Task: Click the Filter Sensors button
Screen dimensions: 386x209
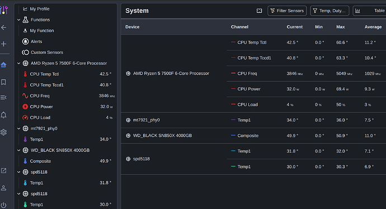Action: point(287,11)
